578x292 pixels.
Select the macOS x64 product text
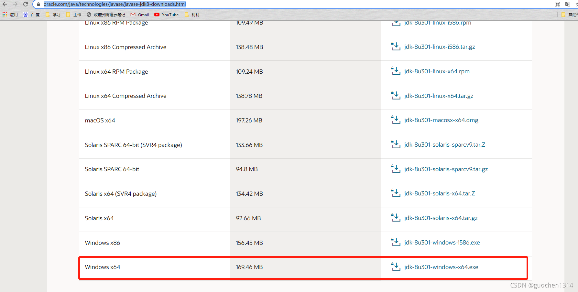click(100, 120)
